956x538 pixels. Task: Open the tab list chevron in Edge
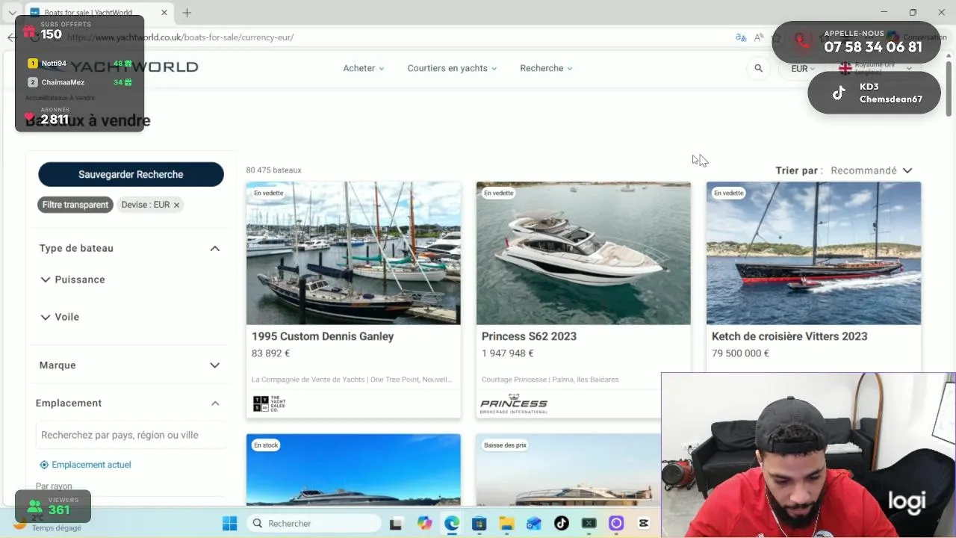point(12,13)
